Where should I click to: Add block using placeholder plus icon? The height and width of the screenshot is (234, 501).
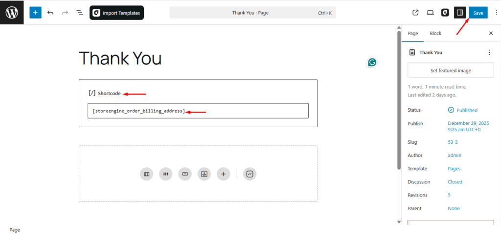click(x=224, y=174)
